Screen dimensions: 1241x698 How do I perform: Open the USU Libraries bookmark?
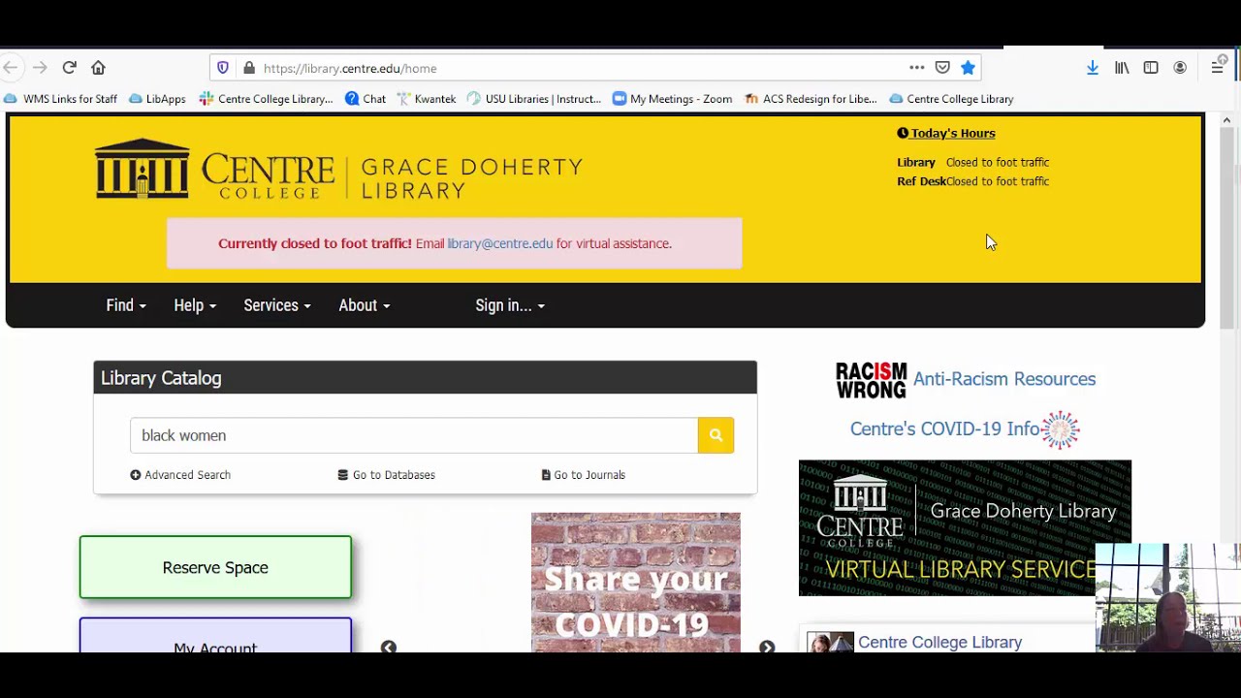[x=534, y=99]
